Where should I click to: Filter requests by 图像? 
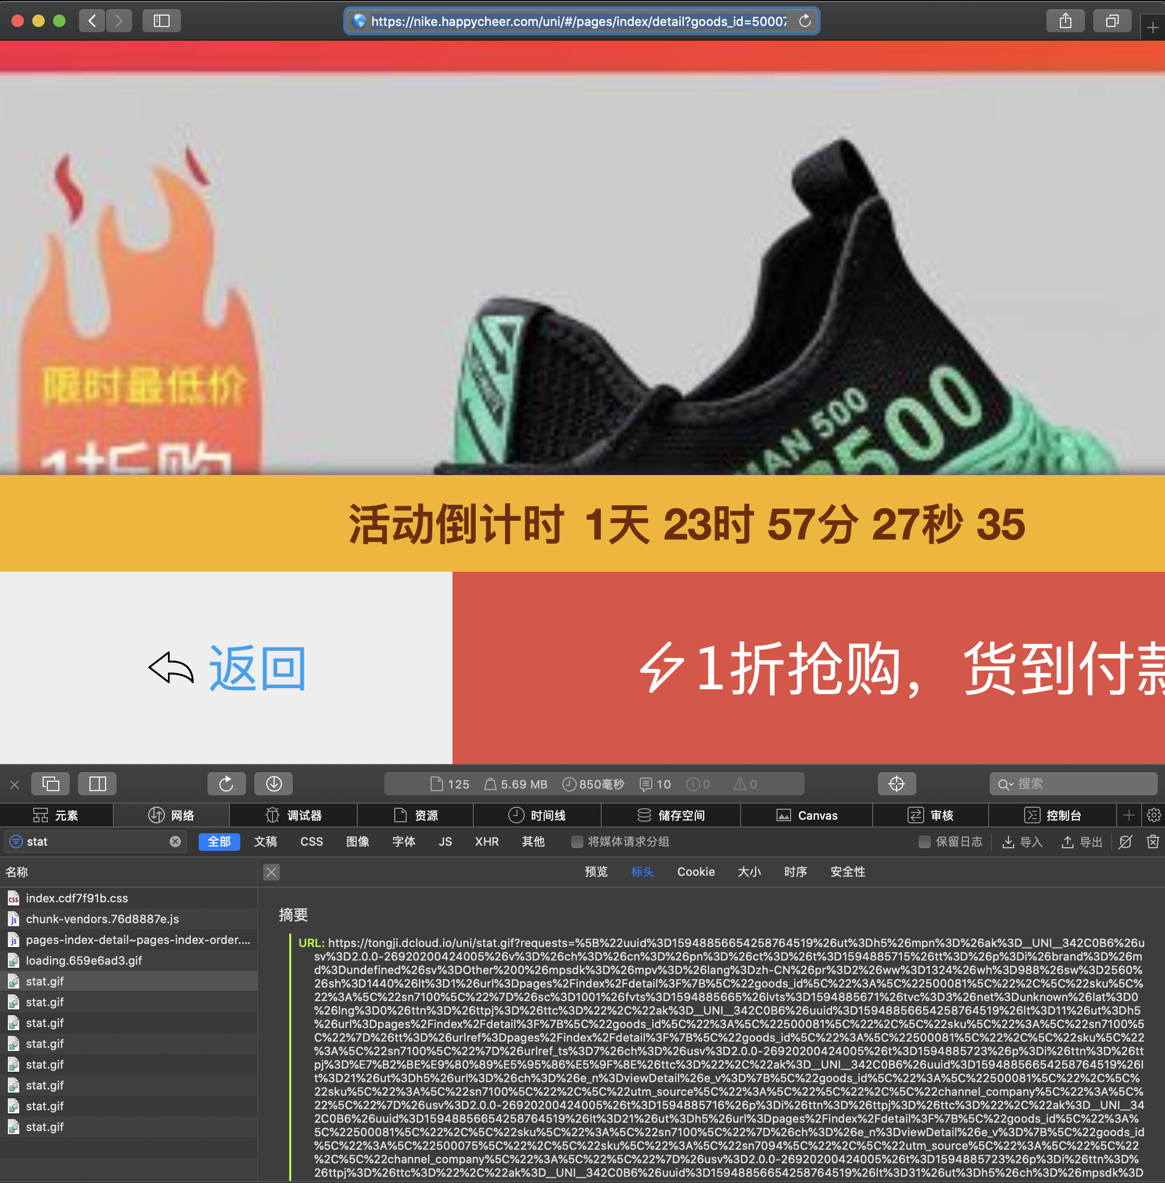click(357, 842)
